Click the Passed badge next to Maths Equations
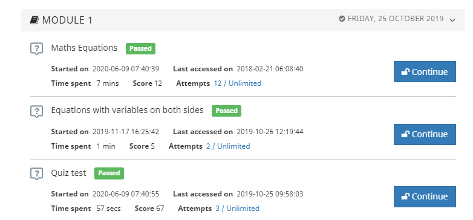The width and height of the screenshot is (473, 220). coord(140,48)
